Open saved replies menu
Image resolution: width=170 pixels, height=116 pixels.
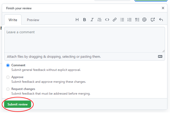161,20
